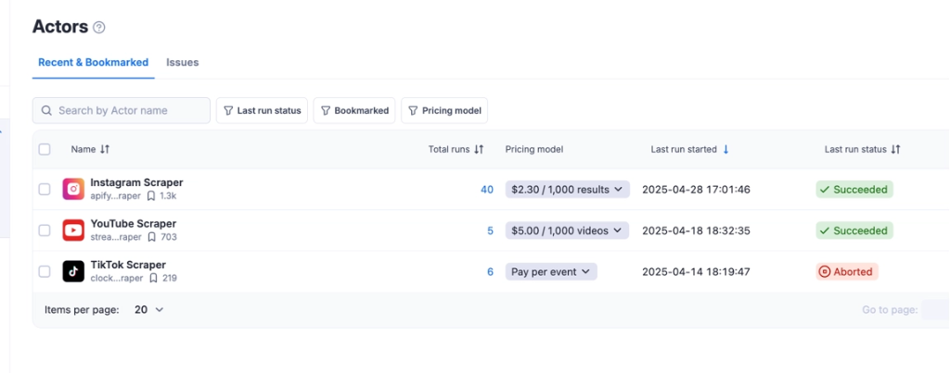
Task: Sort by Last run status arrows
Action: (895, 149)
